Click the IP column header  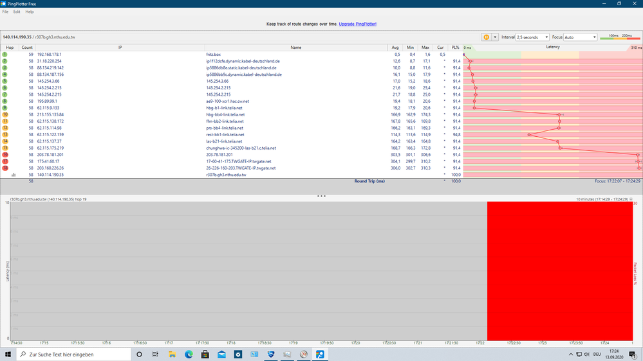[120, 48]
